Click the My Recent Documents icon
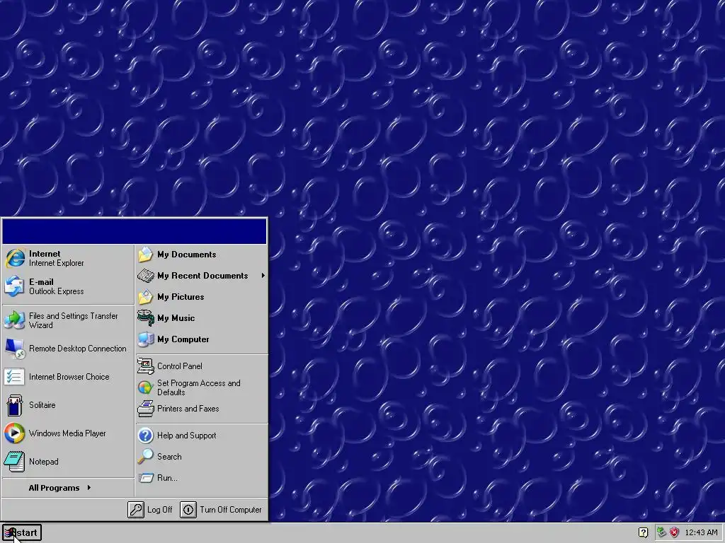725x543 pixels. point(146,276)
